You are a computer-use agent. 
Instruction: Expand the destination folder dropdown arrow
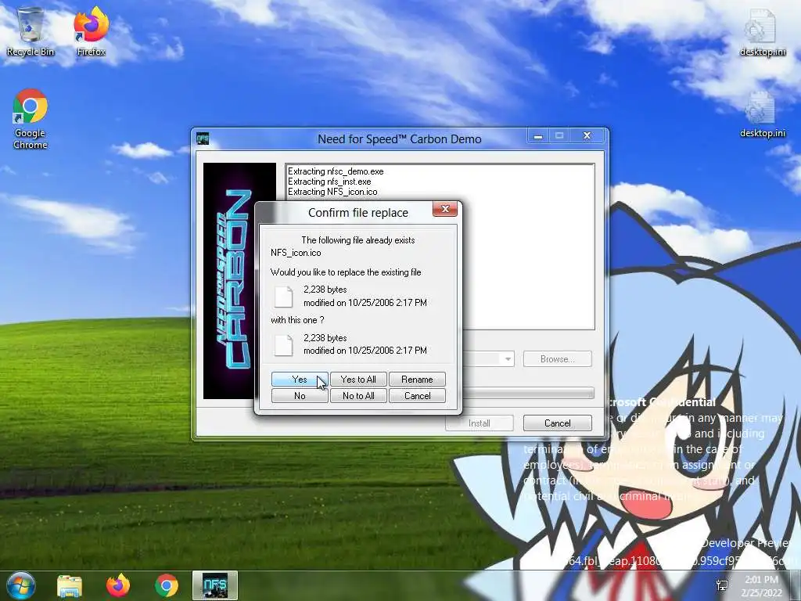pos(507,358)
